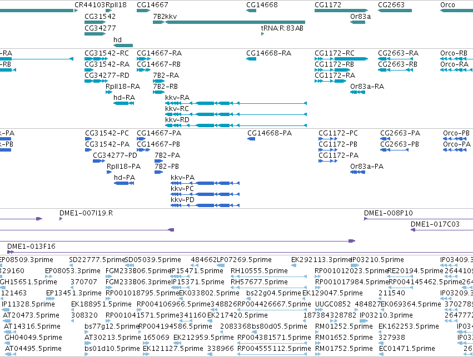
Task: Click transcript CG14668-RA
Action: [269, 53]
